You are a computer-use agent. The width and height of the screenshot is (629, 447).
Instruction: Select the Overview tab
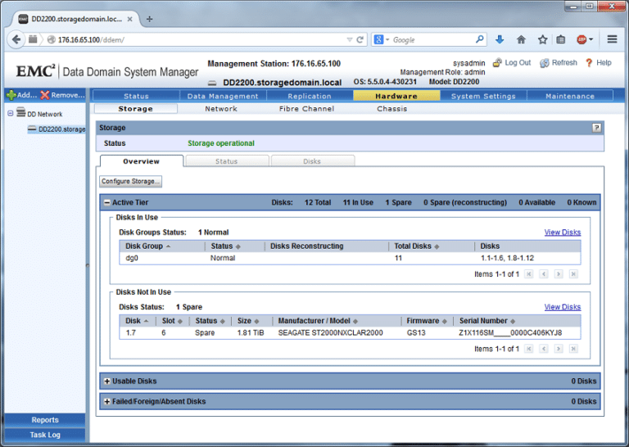[141, 161]
